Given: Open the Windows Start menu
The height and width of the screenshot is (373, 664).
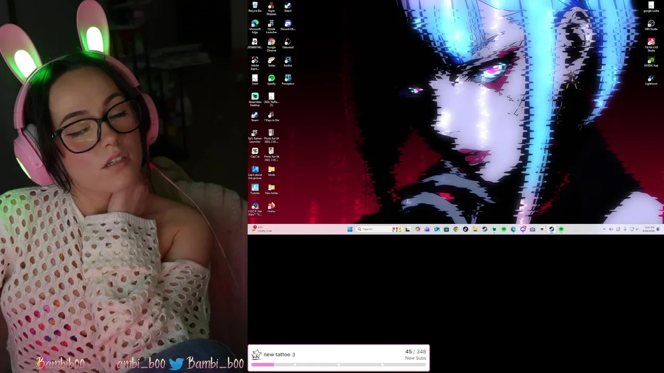Looking at the screenshot, I should tap(350, 229).
